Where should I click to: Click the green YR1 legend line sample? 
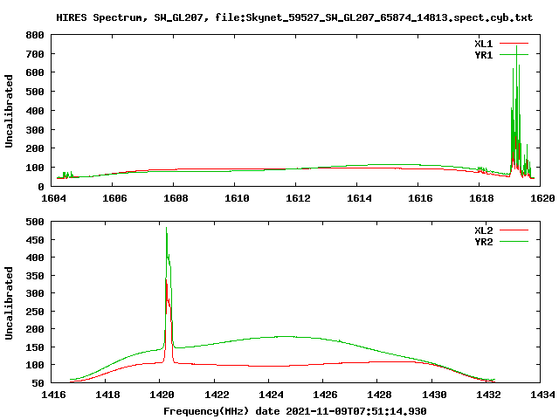[x=514, y=54]
